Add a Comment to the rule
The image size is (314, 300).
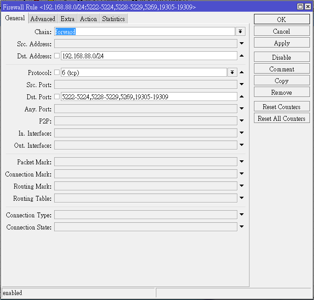pos(282,69)
